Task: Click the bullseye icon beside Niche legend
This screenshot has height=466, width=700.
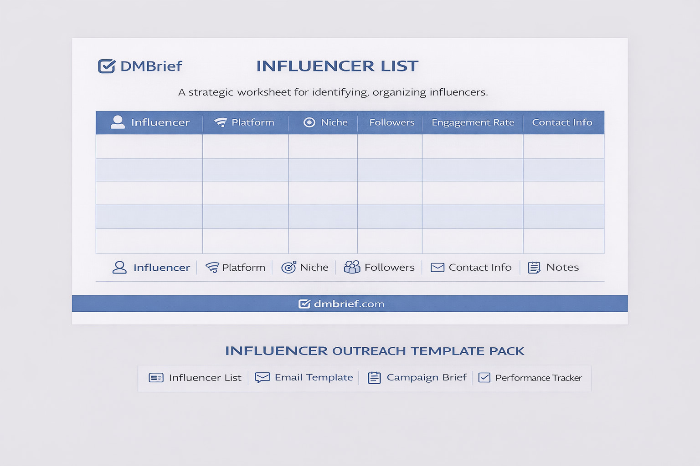Action: [x=288, y=268]
